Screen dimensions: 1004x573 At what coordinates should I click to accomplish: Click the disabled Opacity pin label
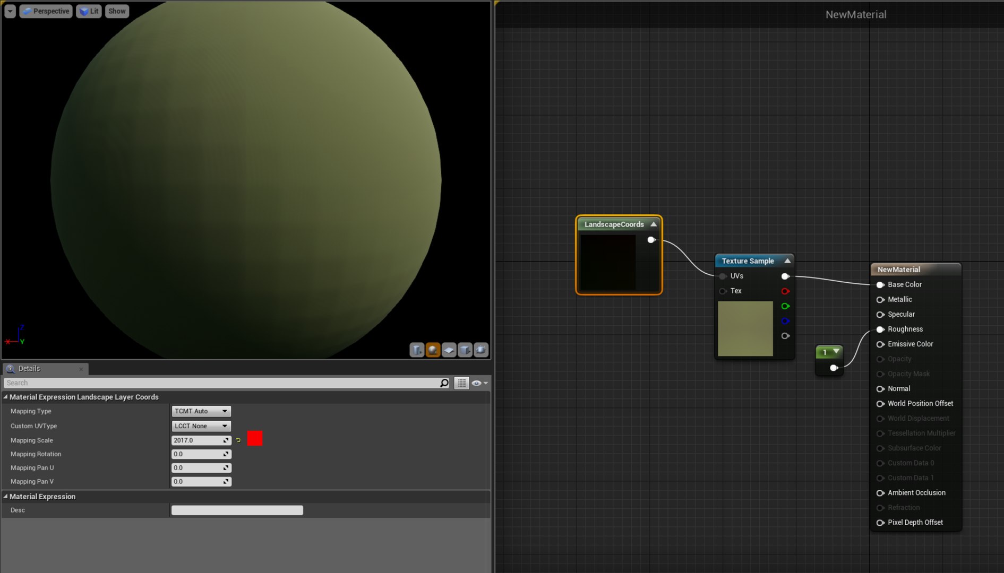[x=899, y=359]
